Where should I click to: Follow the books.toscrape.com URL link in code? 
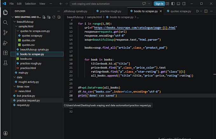click(135, 28)
